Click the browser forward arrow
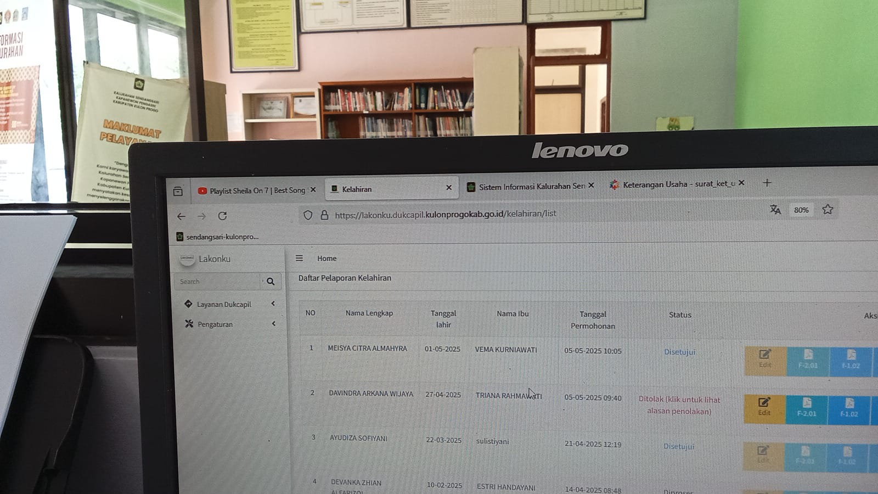 point(201,216)
